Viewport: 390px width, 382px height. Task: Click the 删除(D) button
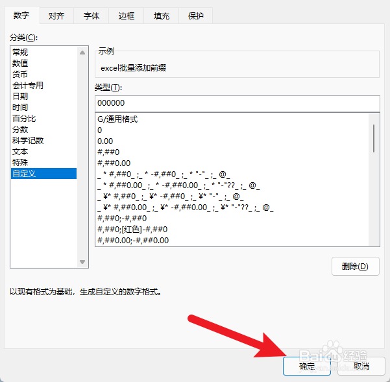(356, 267)
